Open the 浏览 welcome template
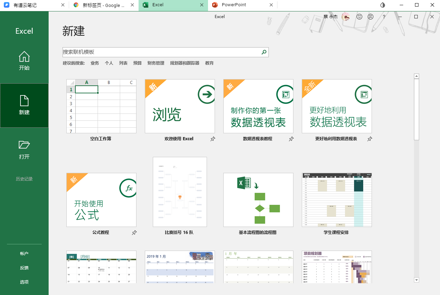The width and height of the screenshot is (440, 295). pyautogui.click(x=180, y=106)
